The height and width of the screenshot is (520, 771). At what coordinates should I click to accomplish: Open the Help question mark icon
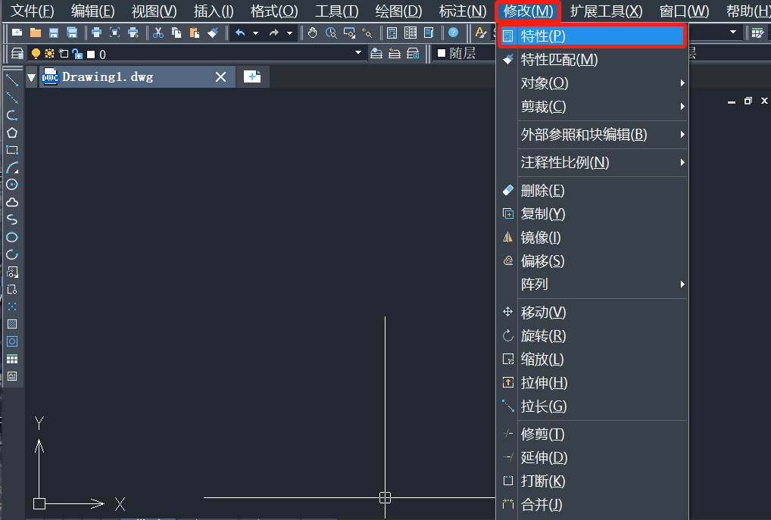pos(453,33)
